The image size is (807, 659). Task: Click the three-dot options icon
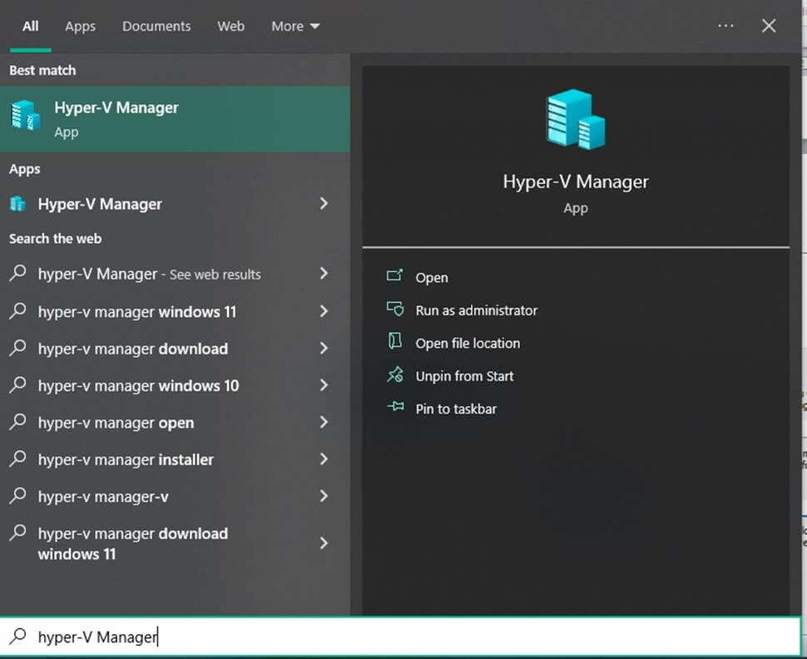725,26
